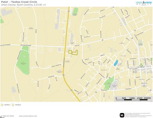
Task: Click the green park near the hospital
Action: (109, 83)
